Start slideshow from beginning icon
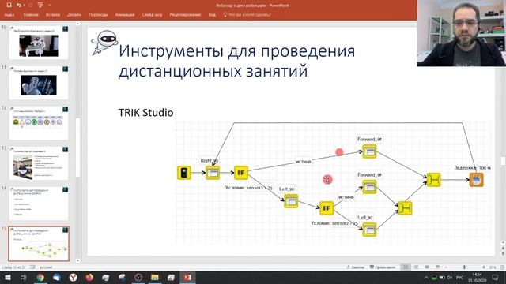The height and width of the screenshot is (284, 506). tap(40, 6)
